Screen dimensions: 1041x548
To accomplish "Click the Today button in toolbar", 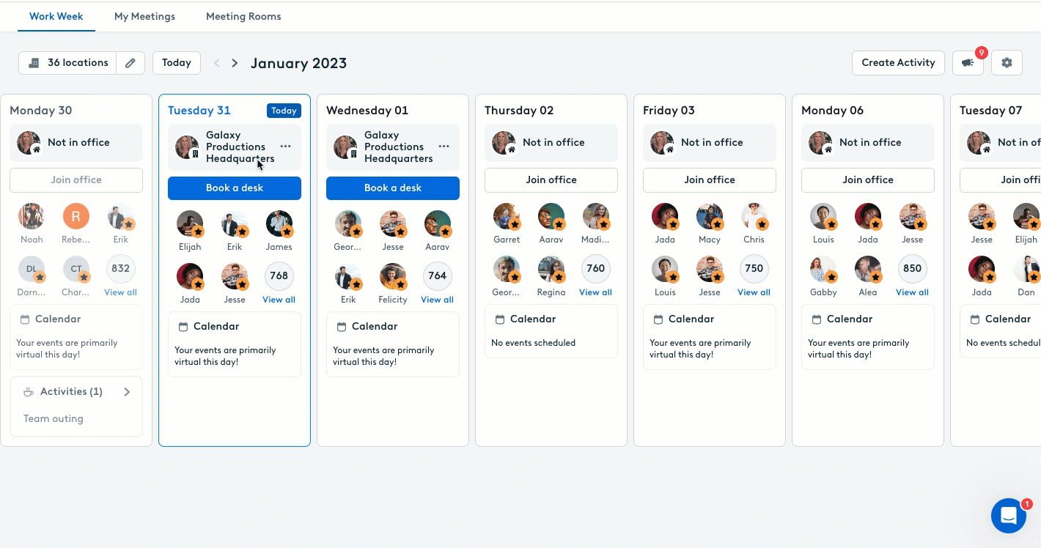I will (177, 63).
